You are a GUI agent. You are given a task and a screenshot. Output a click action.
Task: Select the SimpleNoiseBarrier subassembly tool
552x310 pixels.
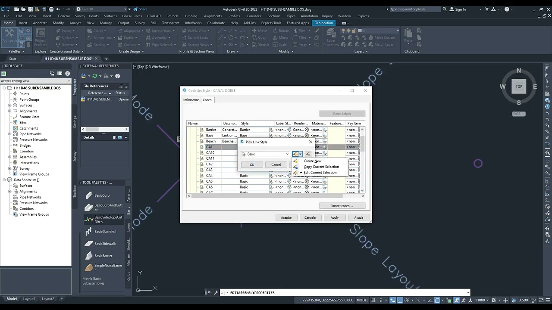coord(103,268)
